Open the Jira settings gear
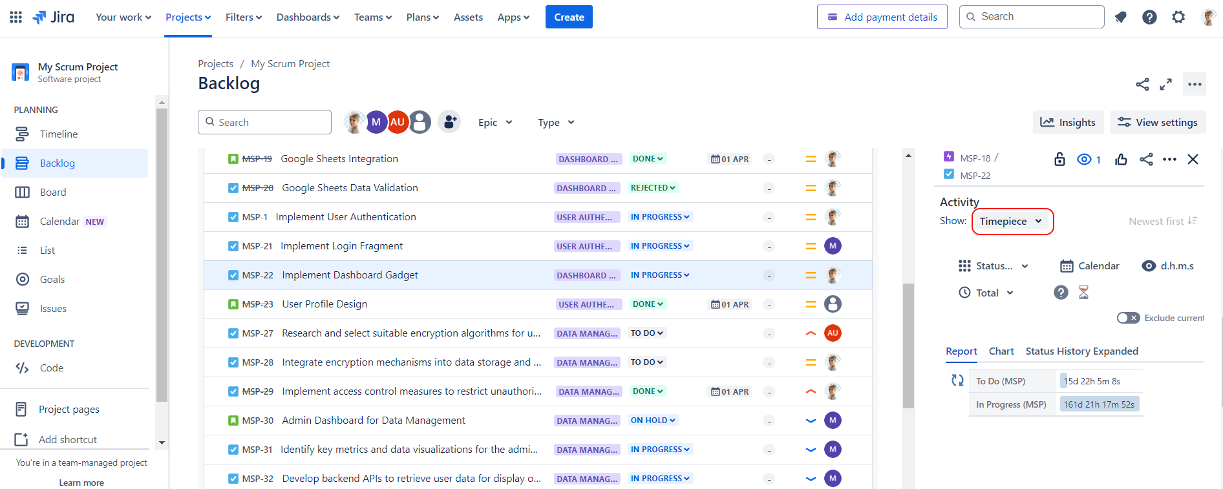The image size is (1223, 489). click(x=1178, y=17)
